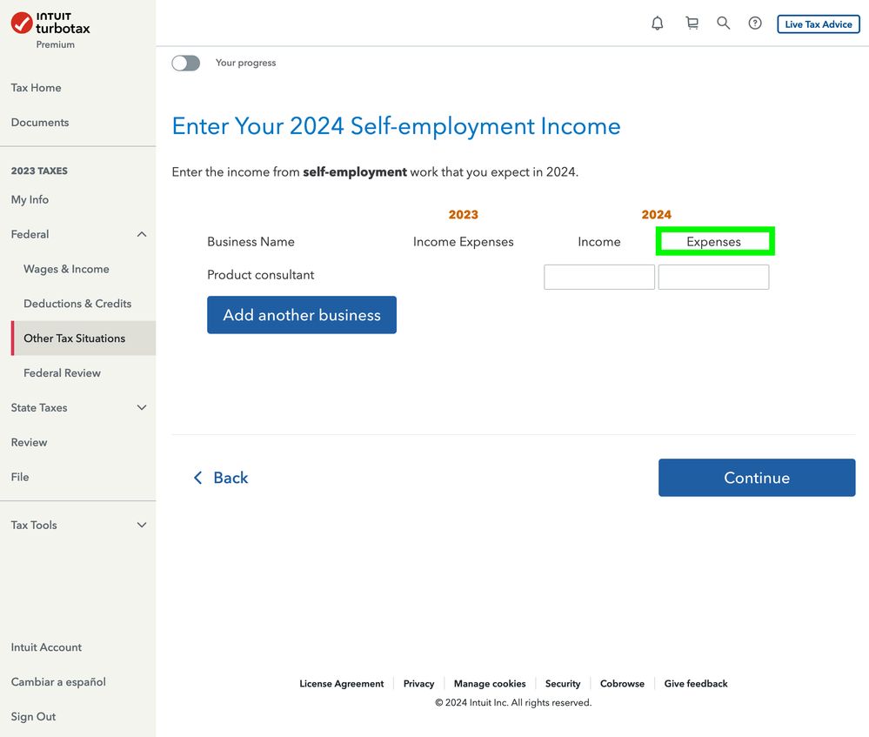Viewport: 869px width, 737px height.
Task: Open Deductions & Credits
Action: click(x=77, y=303)
